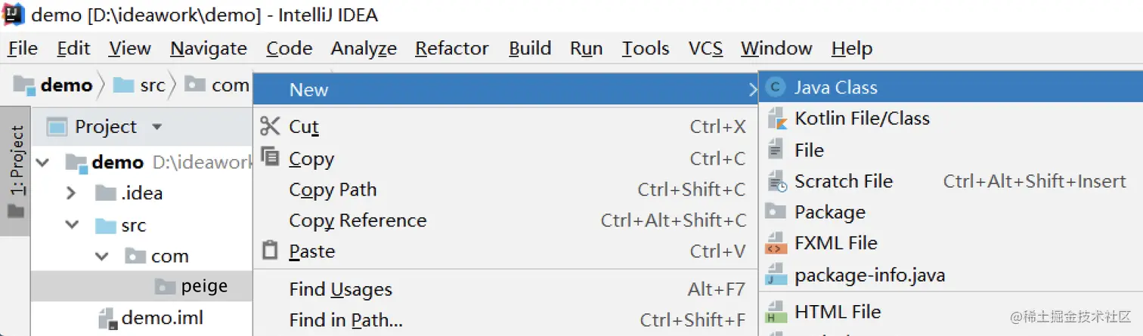Screen dimensions: 1143x336
Task: Toggle the 1: Project side tool tab
Action: coord(16,171)
